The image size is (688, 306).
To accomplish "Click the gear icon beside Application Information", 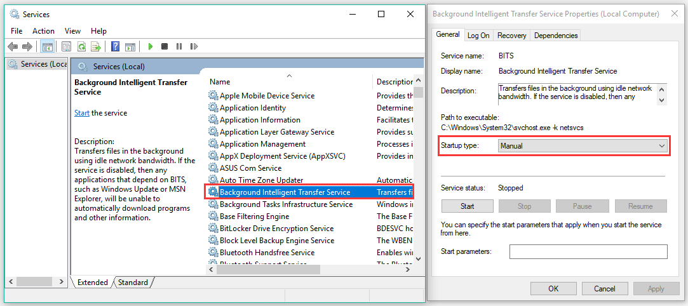I will pos(213,120).
